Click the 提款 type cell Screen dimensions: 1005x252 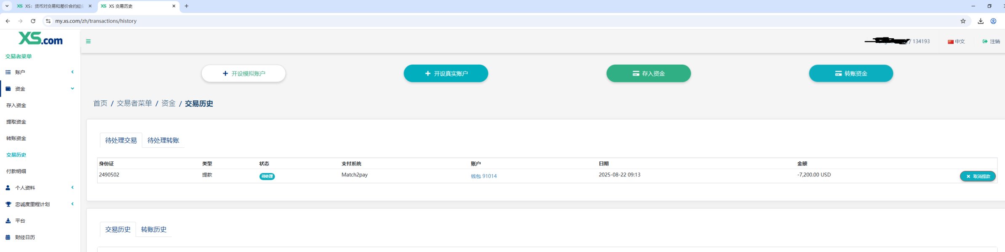(207, 175)
